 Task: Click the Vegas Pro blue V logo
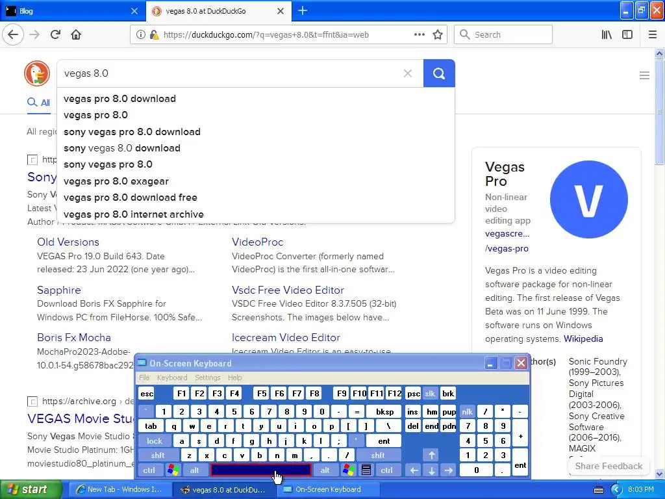pyautogui.click(x=588, y=199)
